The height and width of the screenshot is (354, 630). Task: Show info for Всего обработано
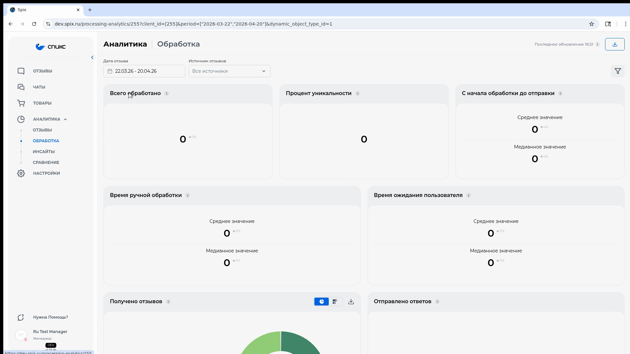[167, 93]
